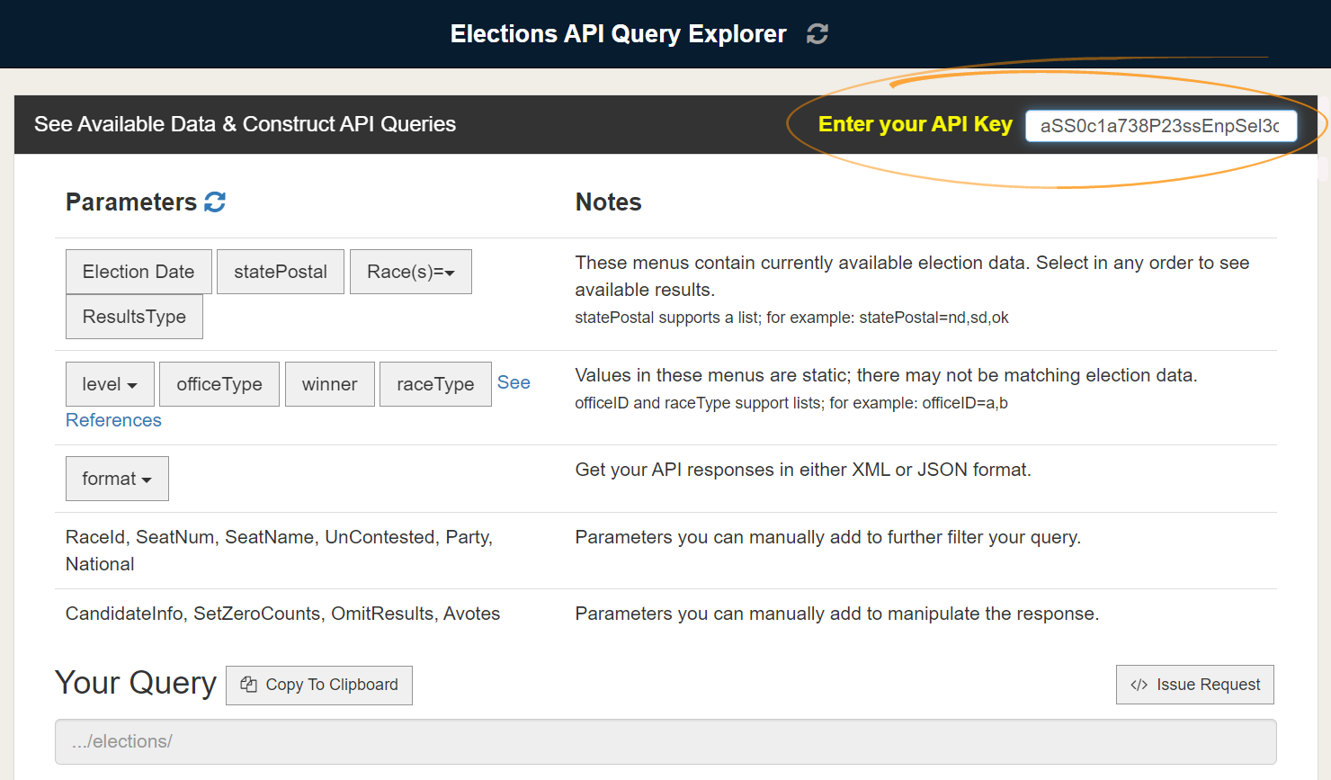Screen dimensions: 1331x780
Task: Click the Issue Request button
Action: (x=1195, y=685)
